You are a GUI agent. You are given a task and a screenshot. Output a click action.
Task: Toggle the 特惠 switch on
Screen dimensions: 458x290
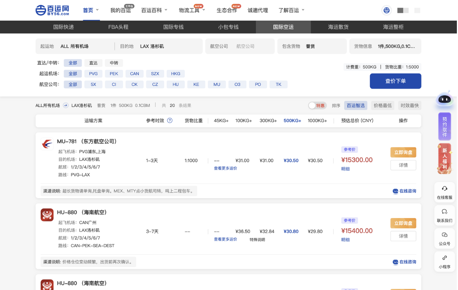pos(313,105)
